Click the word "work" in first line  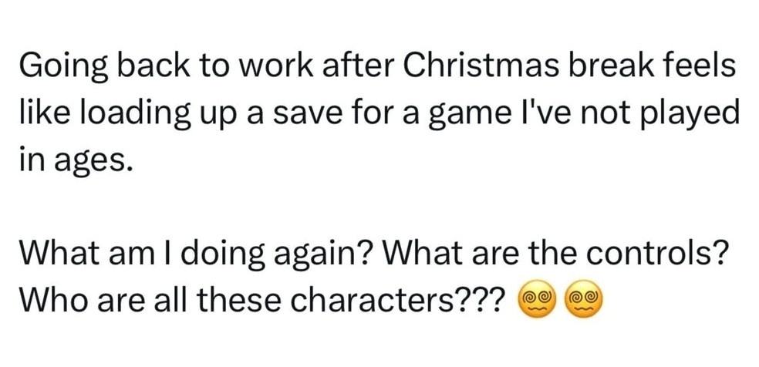(278, 66)
